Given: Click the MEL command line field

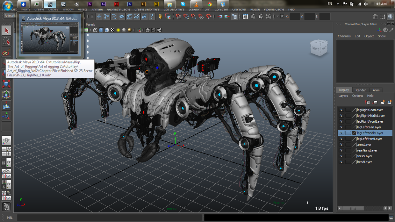Looking at the screenshot, I should 109,218.
